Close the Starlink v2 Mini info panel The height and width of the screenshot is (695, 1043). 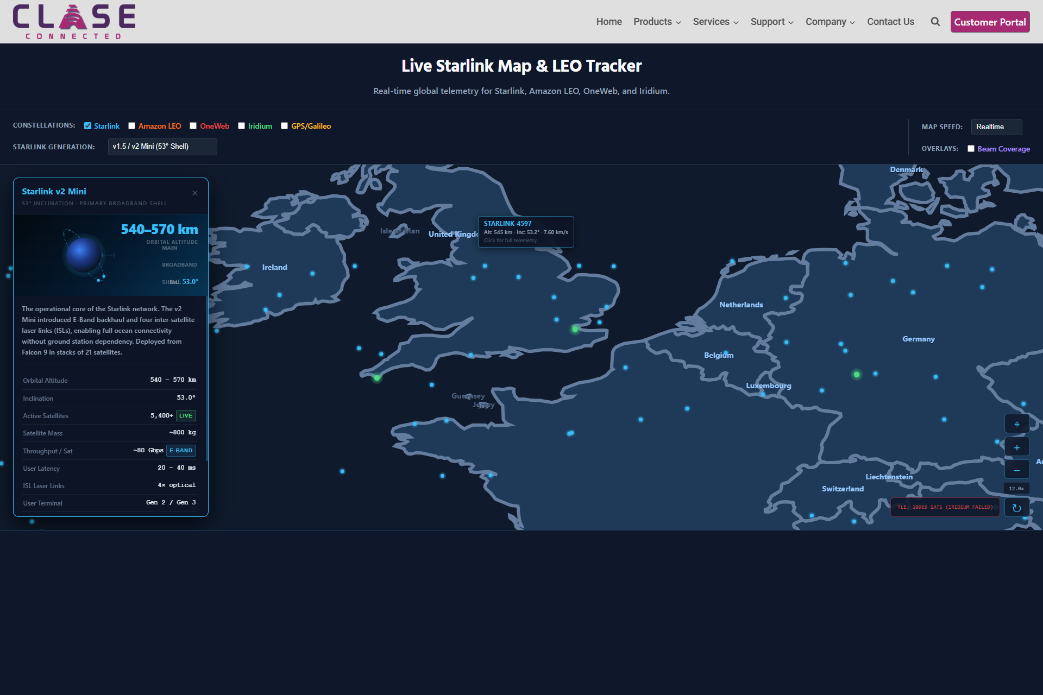coord(195,193)
